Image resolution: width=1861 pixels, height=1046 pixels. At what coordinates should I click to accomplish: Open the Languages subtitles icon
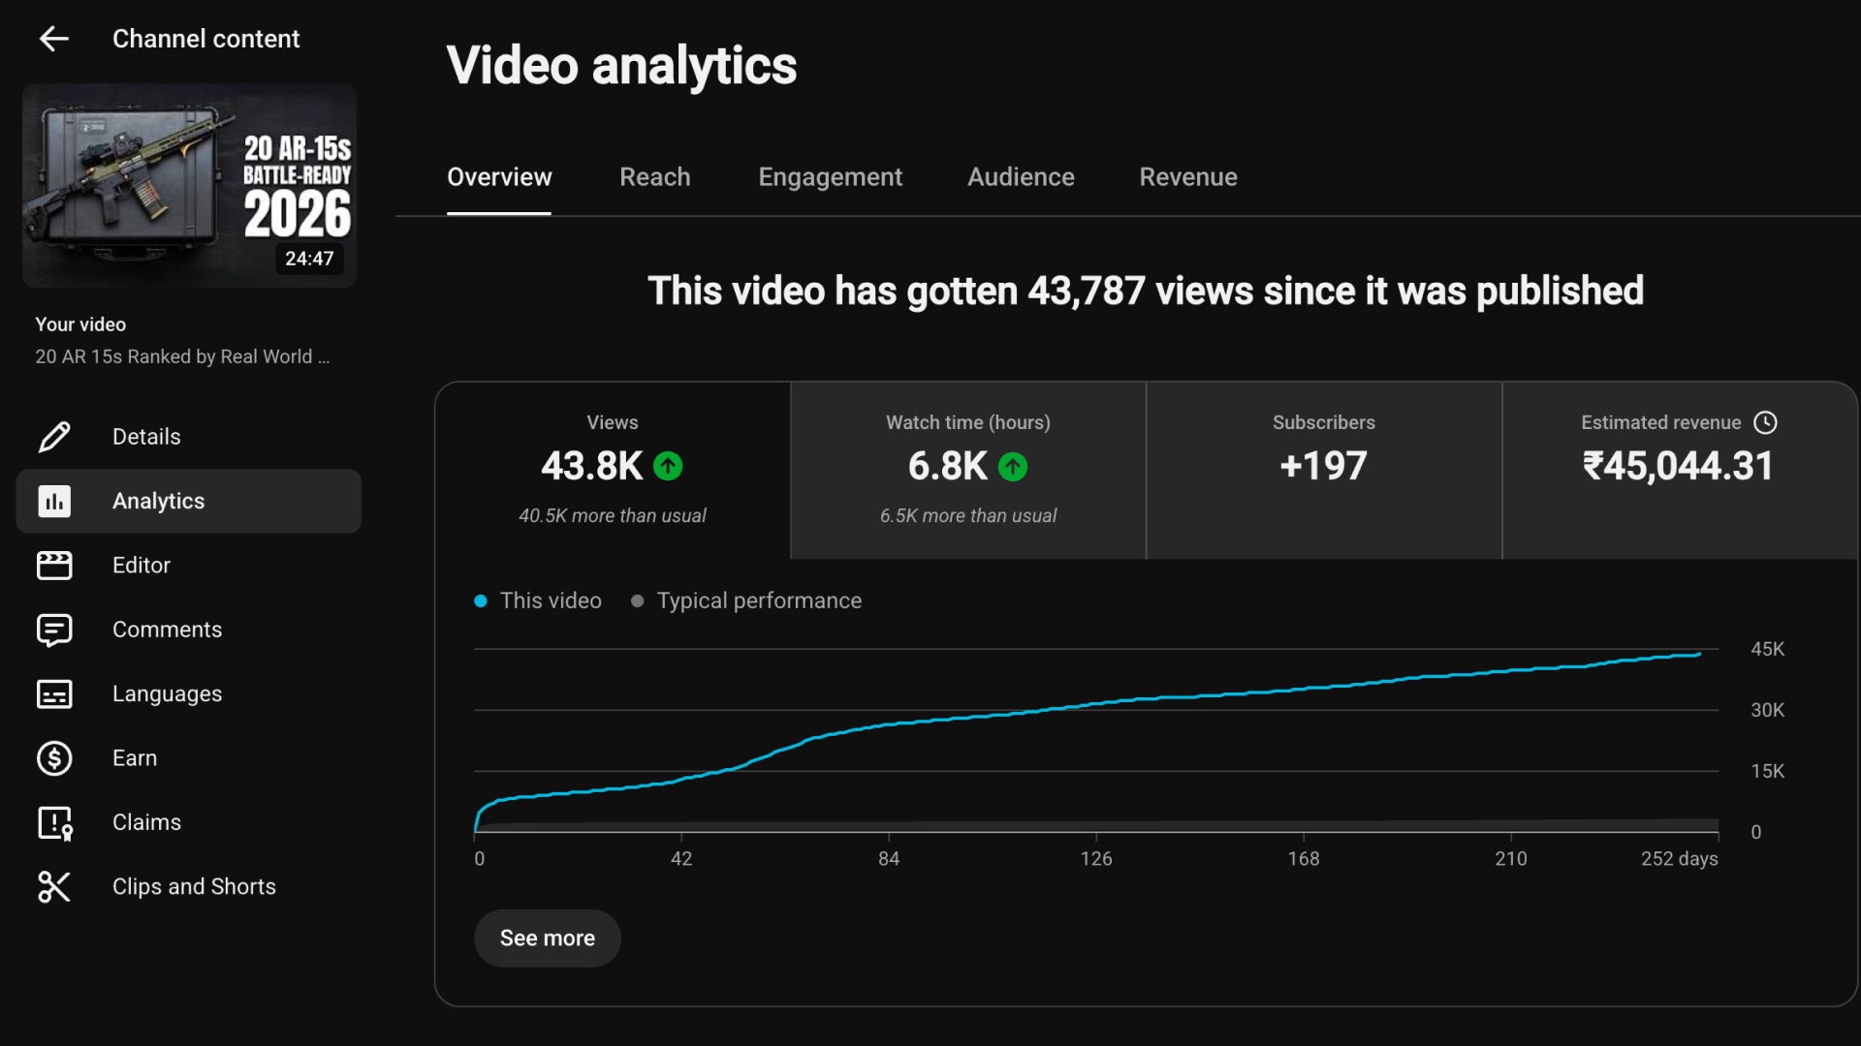click(x=54, y=694)
